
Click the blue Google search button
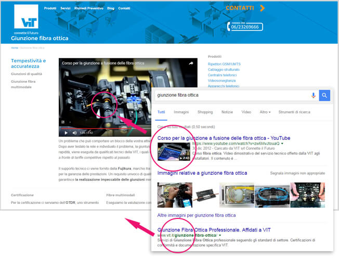(324, 95)
